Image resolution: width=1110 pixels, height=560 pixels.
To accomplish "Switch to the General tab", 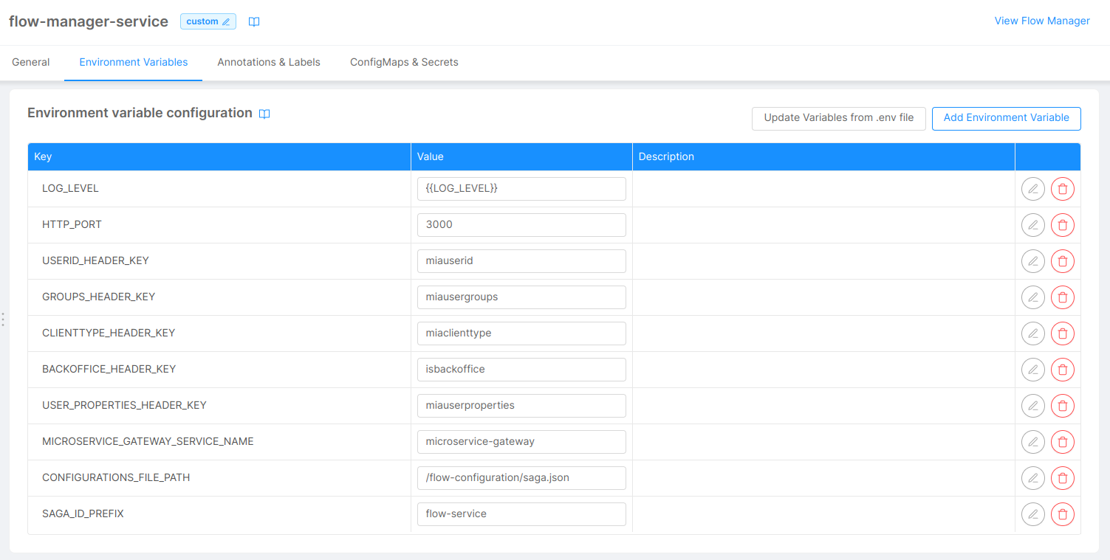I will tap(31, 63).
